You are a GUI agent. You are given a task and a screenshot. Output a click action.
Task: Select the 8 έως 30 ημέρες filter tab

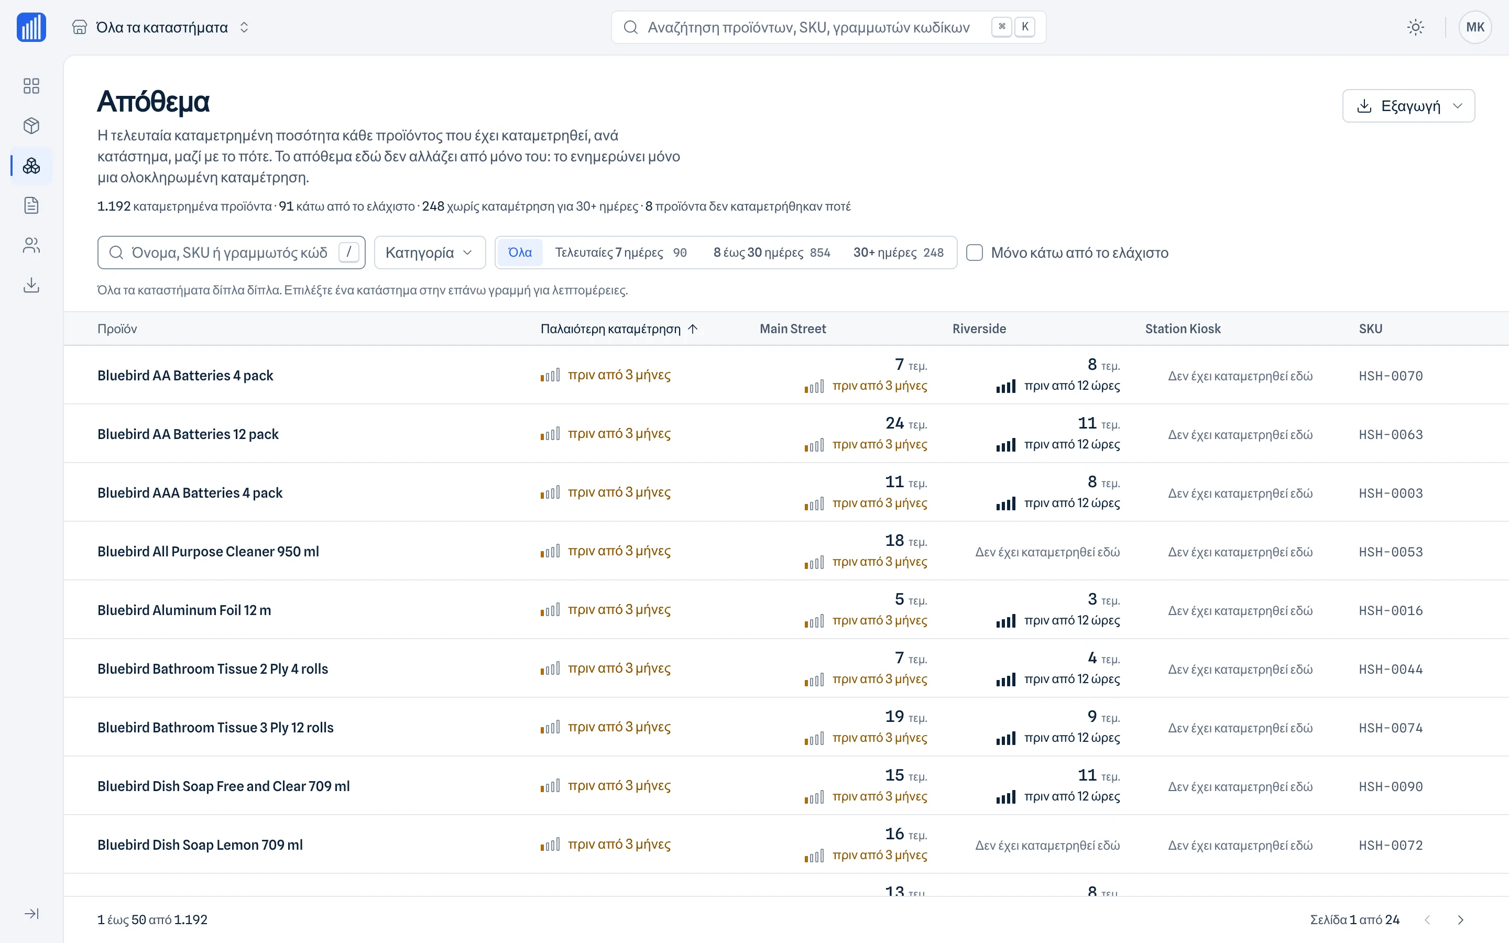click(x=772, y=253)
